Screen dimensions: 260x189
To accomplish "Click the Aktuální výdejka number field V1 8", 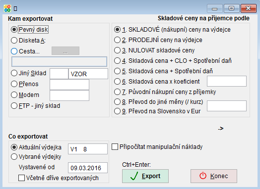I will point(88,149).
